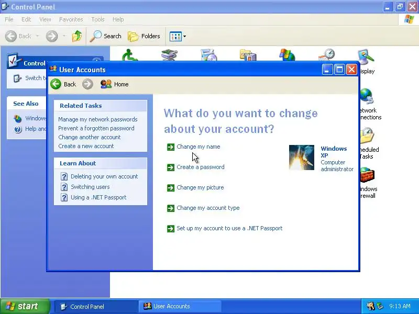Open the Help menu in Control Panel

118,19
